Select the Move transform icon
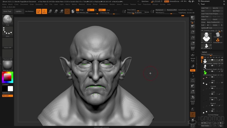The image size is (227, 128). (x=50, y=11)
